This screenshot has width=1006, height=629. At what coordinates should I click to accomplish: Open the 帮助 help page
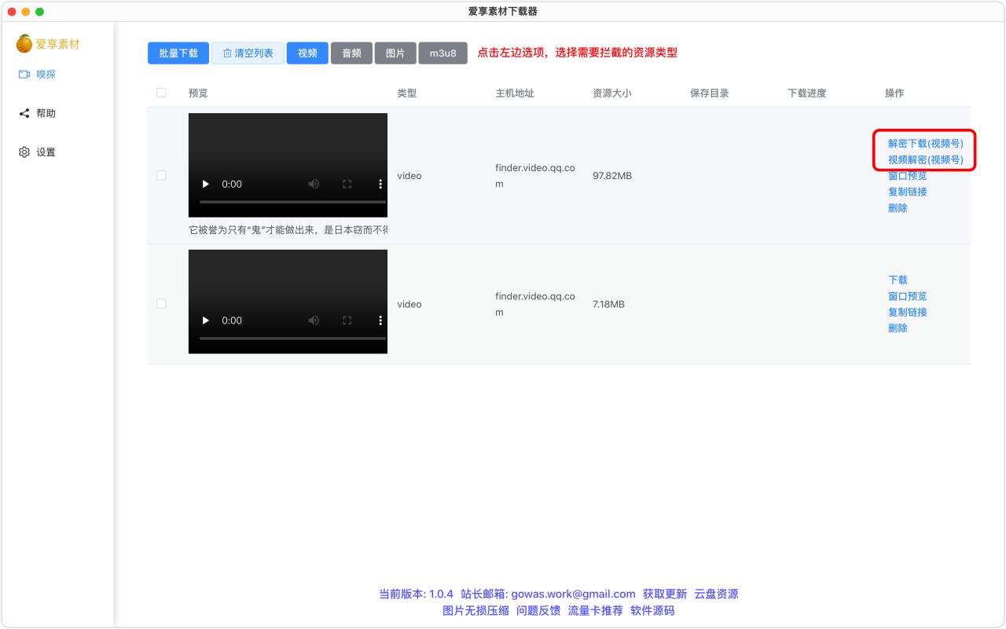pos(37,113)
